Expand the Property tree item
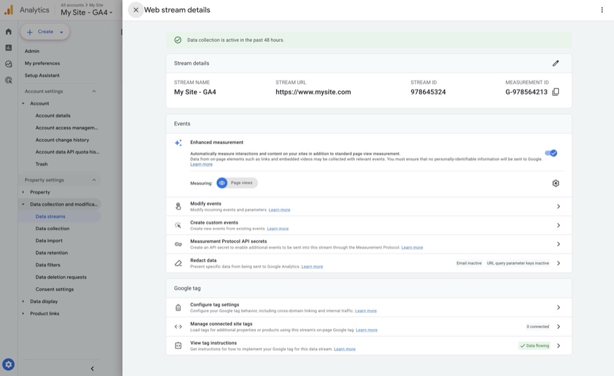614x376 pixels. (x=23, y=192)
